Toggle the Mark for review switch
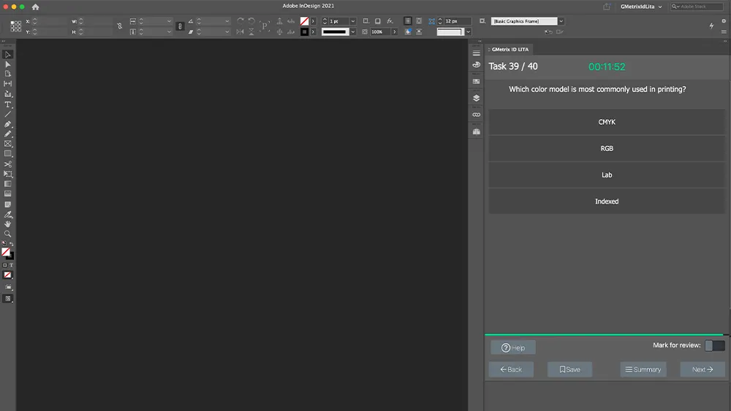 pos(715,345)
